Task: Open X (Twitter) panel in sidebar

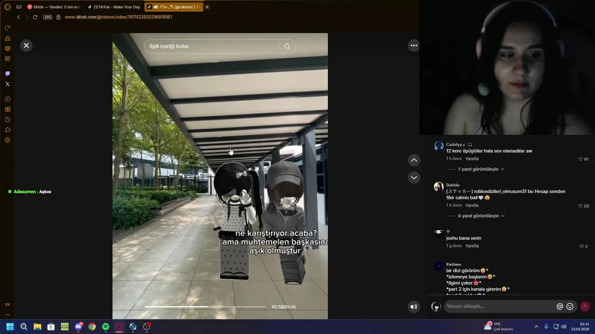Action: tap(7, 84)
